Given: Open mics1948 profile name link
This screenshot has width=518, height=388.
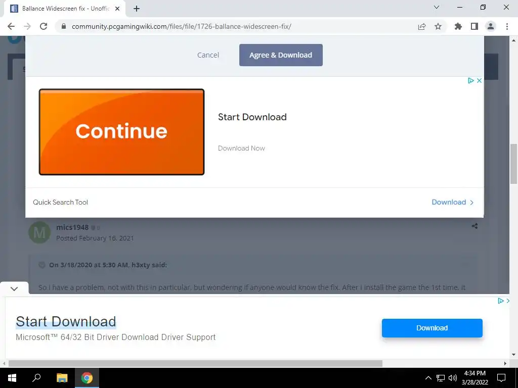Looking at the screenshot, I should tap(72, 227).
